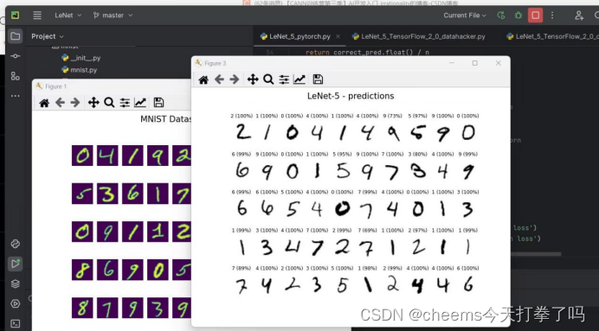599x331 pixels.
Task: Open the Python Packages layers icon
Action: point(16,283)
